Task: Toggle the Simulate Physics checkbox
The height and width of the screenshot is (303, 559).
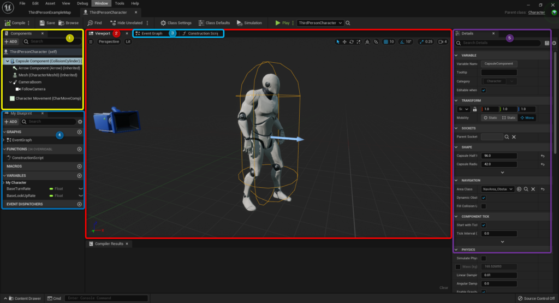Action: pyautogui.click(x=484, y=258)
